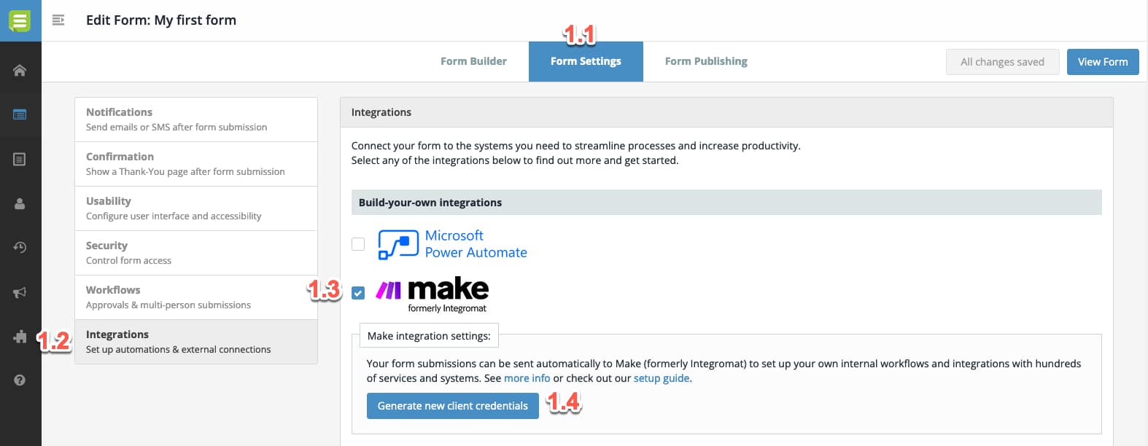Switch to the Form Publishing tab
The height and width of the screenshot is (446, 1148).
click(x=706, y=61)
